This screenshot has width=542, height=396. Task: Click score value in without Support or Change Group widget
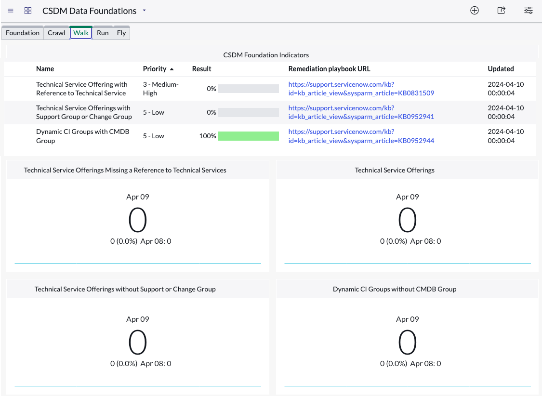(x=138, y=342)
